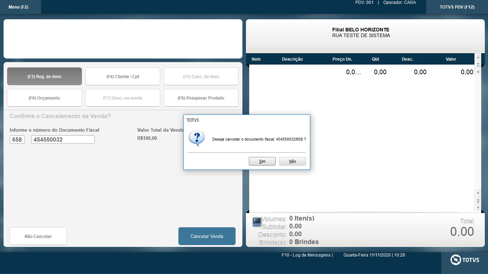
Task: Click the RUA TESTE DE SISTEMA address
Action: pyautogui.click(x=361, y=36)
